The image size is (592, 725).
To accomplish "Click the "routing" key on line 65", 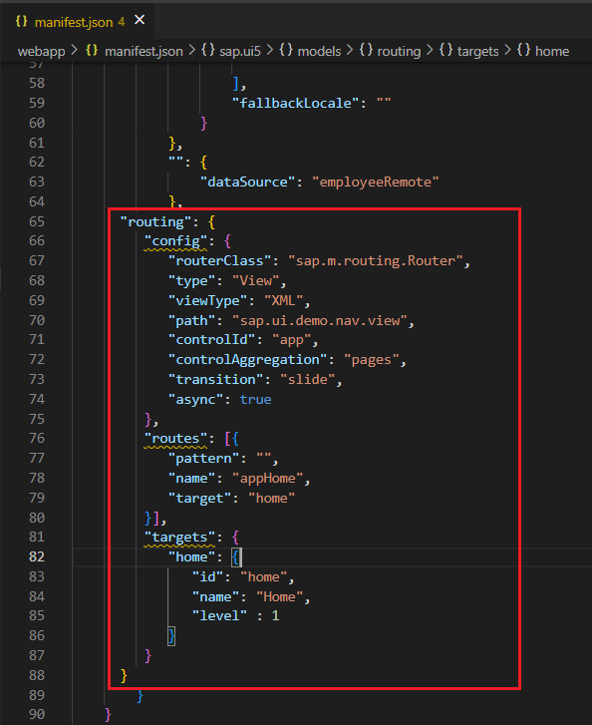I will (x=155, y=222).
